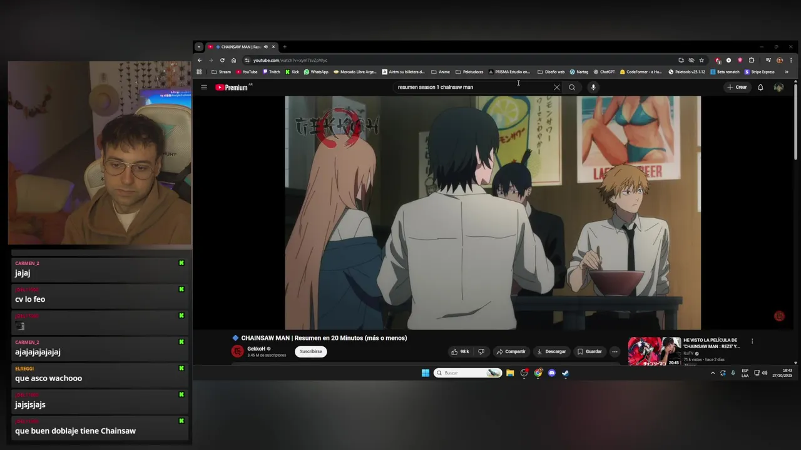
Task: Open File Explorer from the taskbar
Action: pyautogui.click(x=510, y=373)
